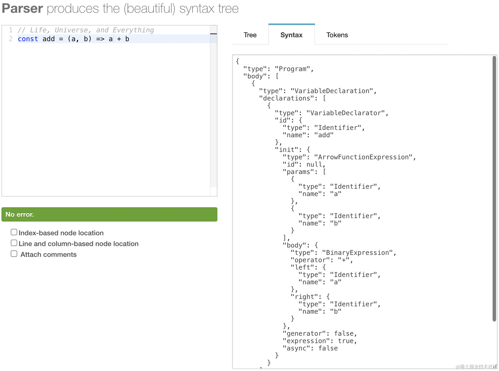Click line number 1 in gutter
Screen dimensions: 499x371
coord(11,30)
